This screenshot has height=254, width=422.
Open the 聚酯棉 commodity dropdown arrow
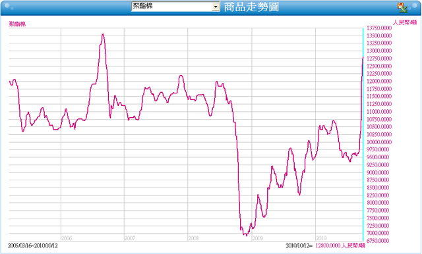tap(216, 7)
